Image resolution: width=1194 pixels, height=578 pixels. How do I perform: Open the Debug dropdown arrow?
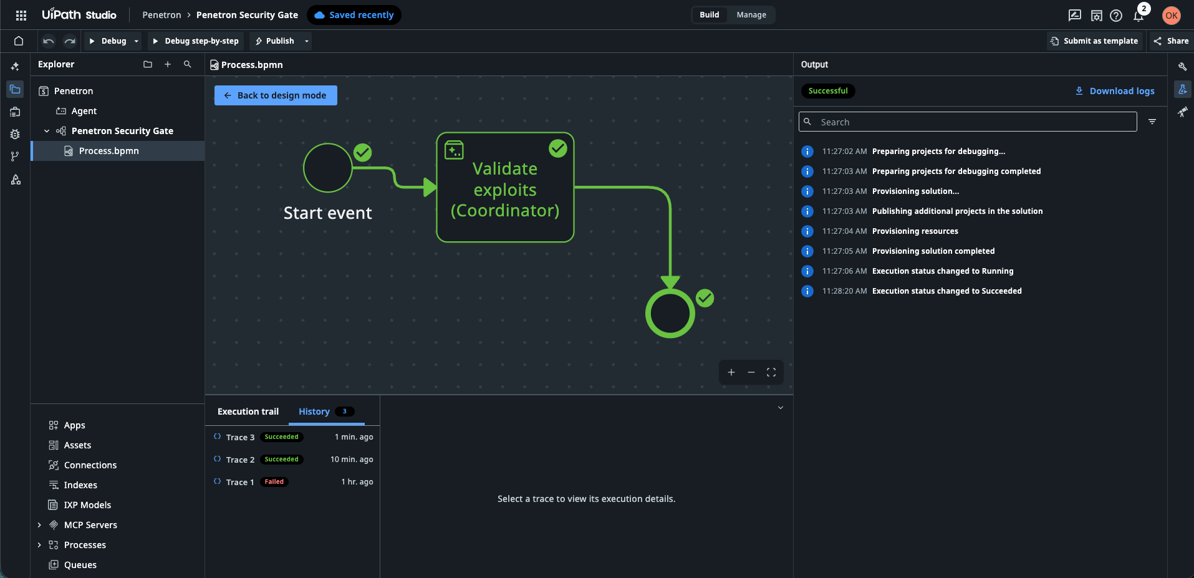137,41
